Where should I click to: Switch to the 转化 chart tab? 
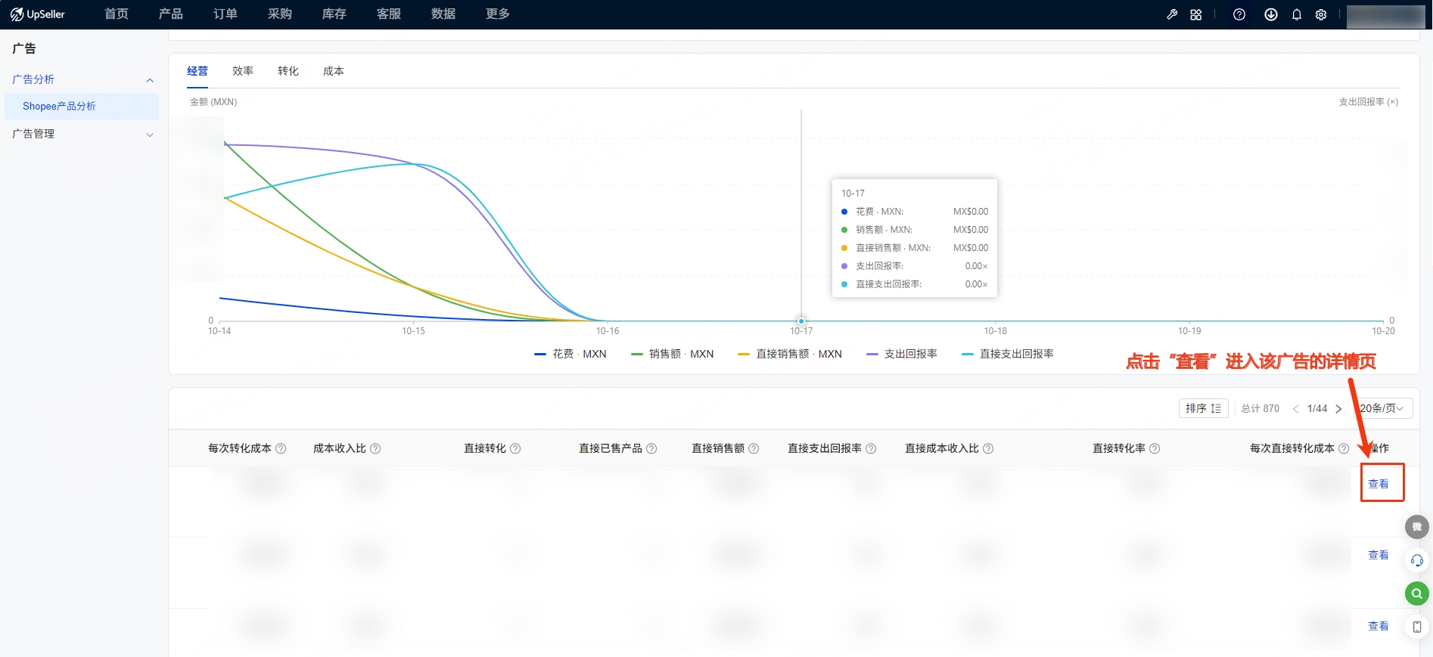(x=288, y=71)
